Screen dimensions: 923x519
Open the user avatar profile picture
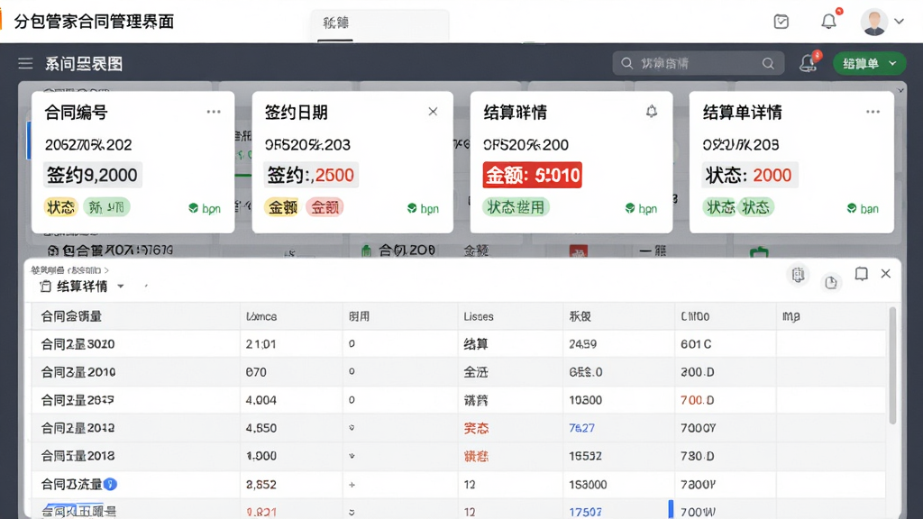coord(874,22)
